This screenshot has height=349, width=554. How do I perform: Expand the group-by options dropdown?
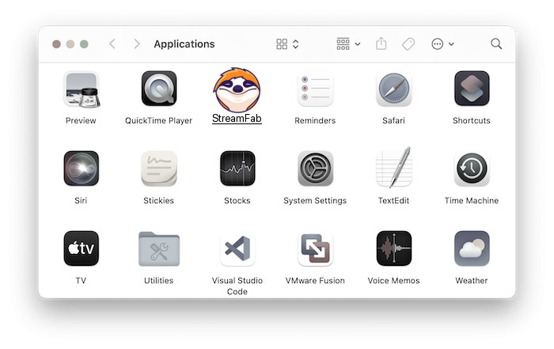[348, 44]
